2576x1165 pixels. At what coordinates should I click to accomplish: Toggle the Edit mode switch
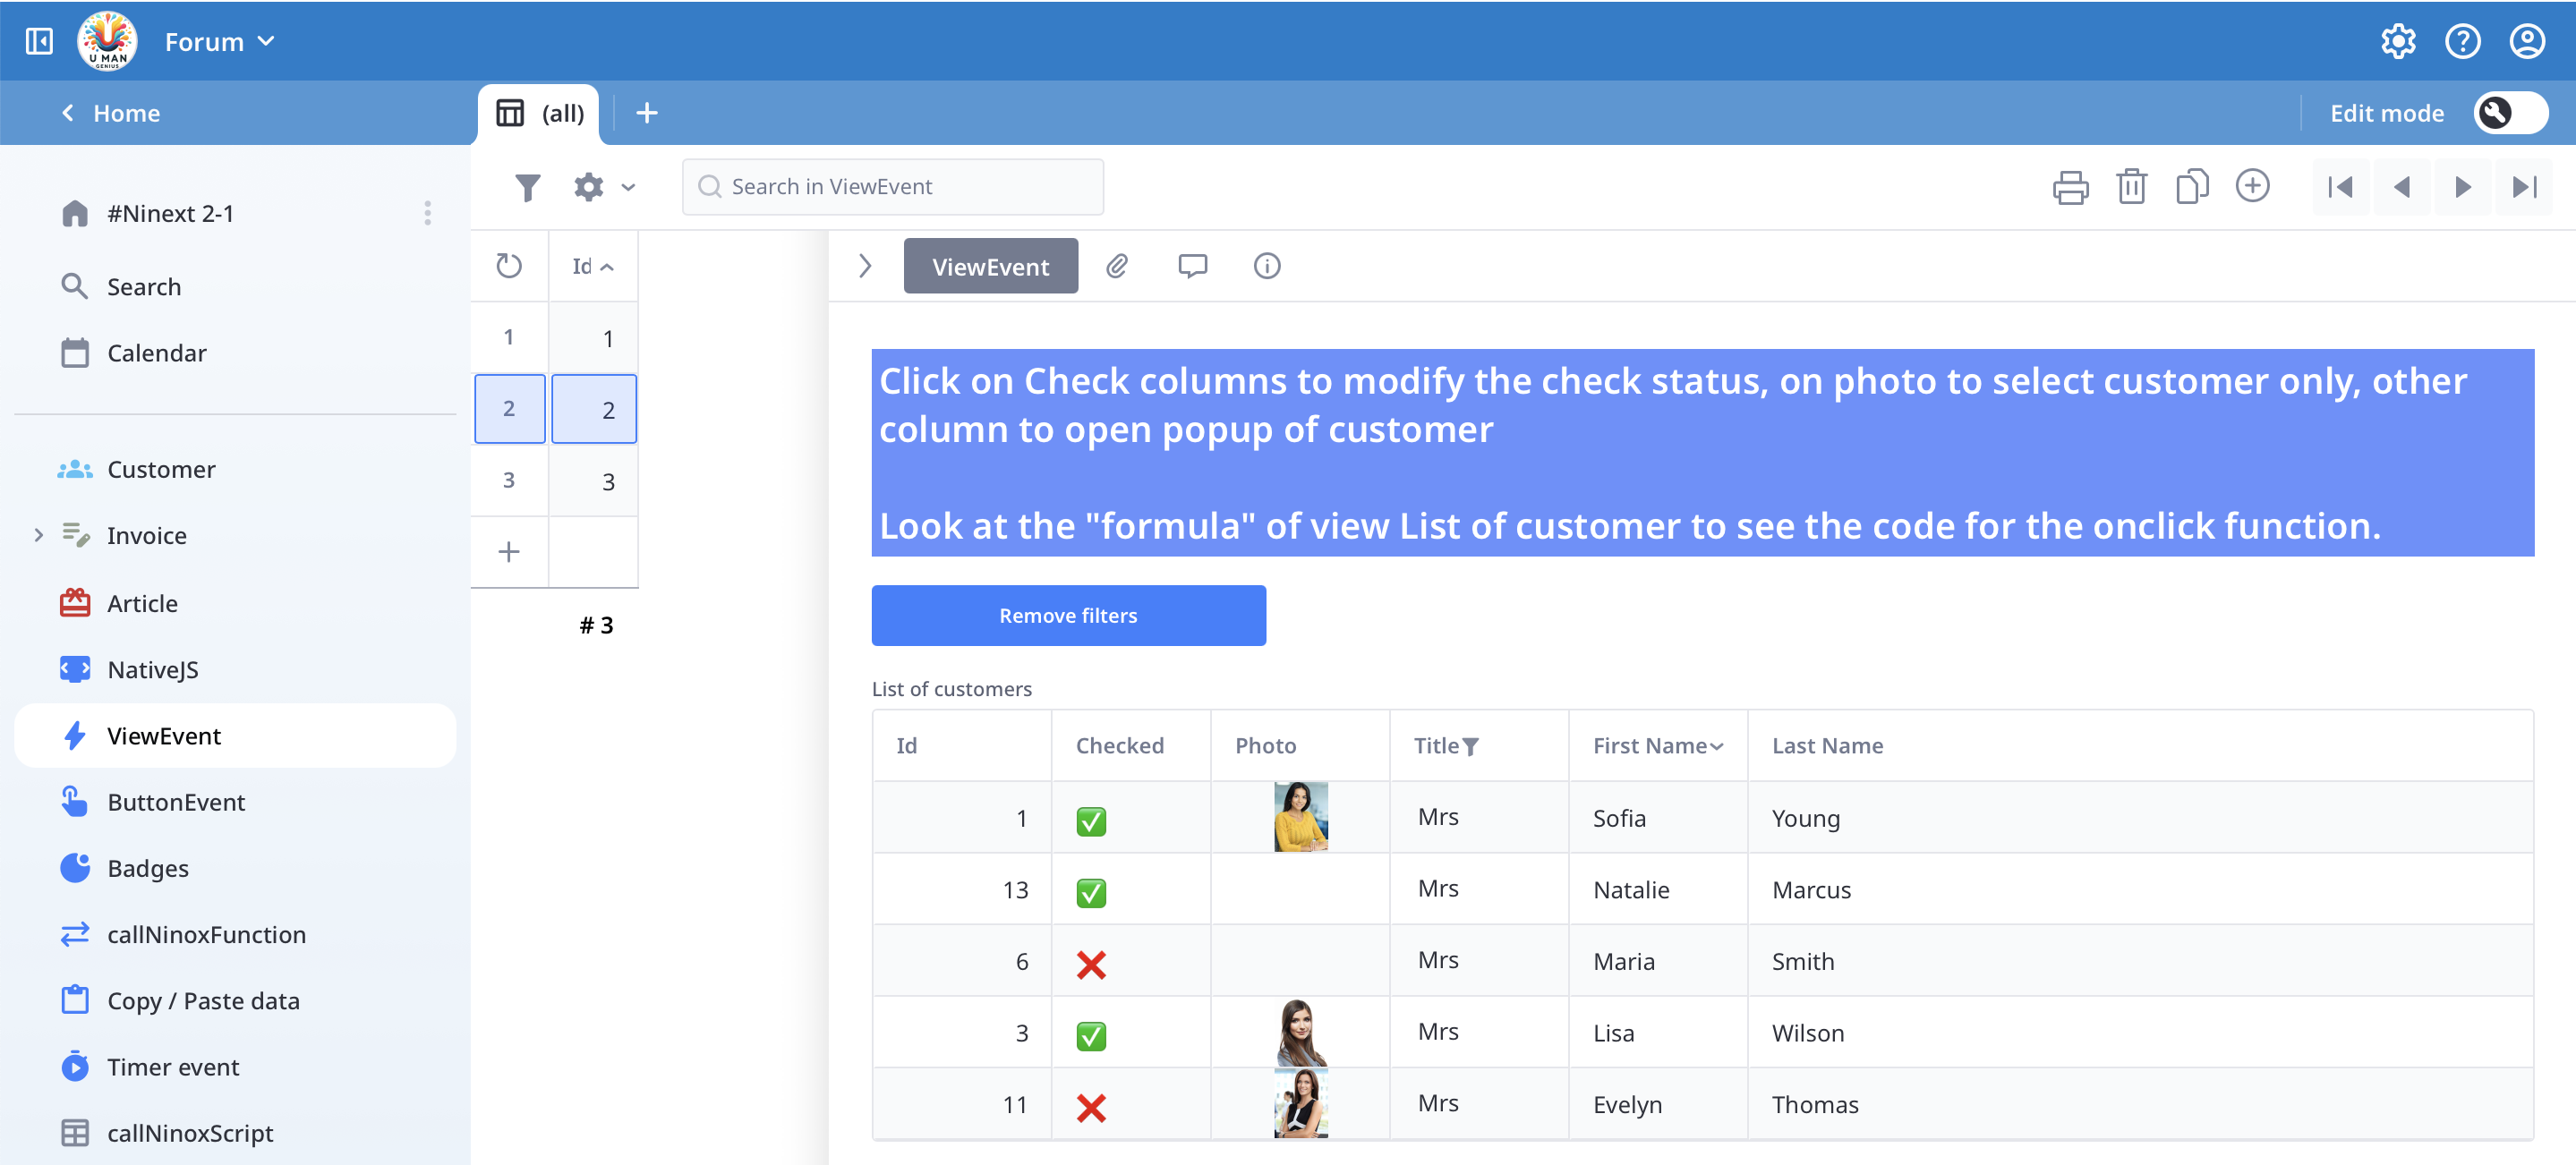2509,113
